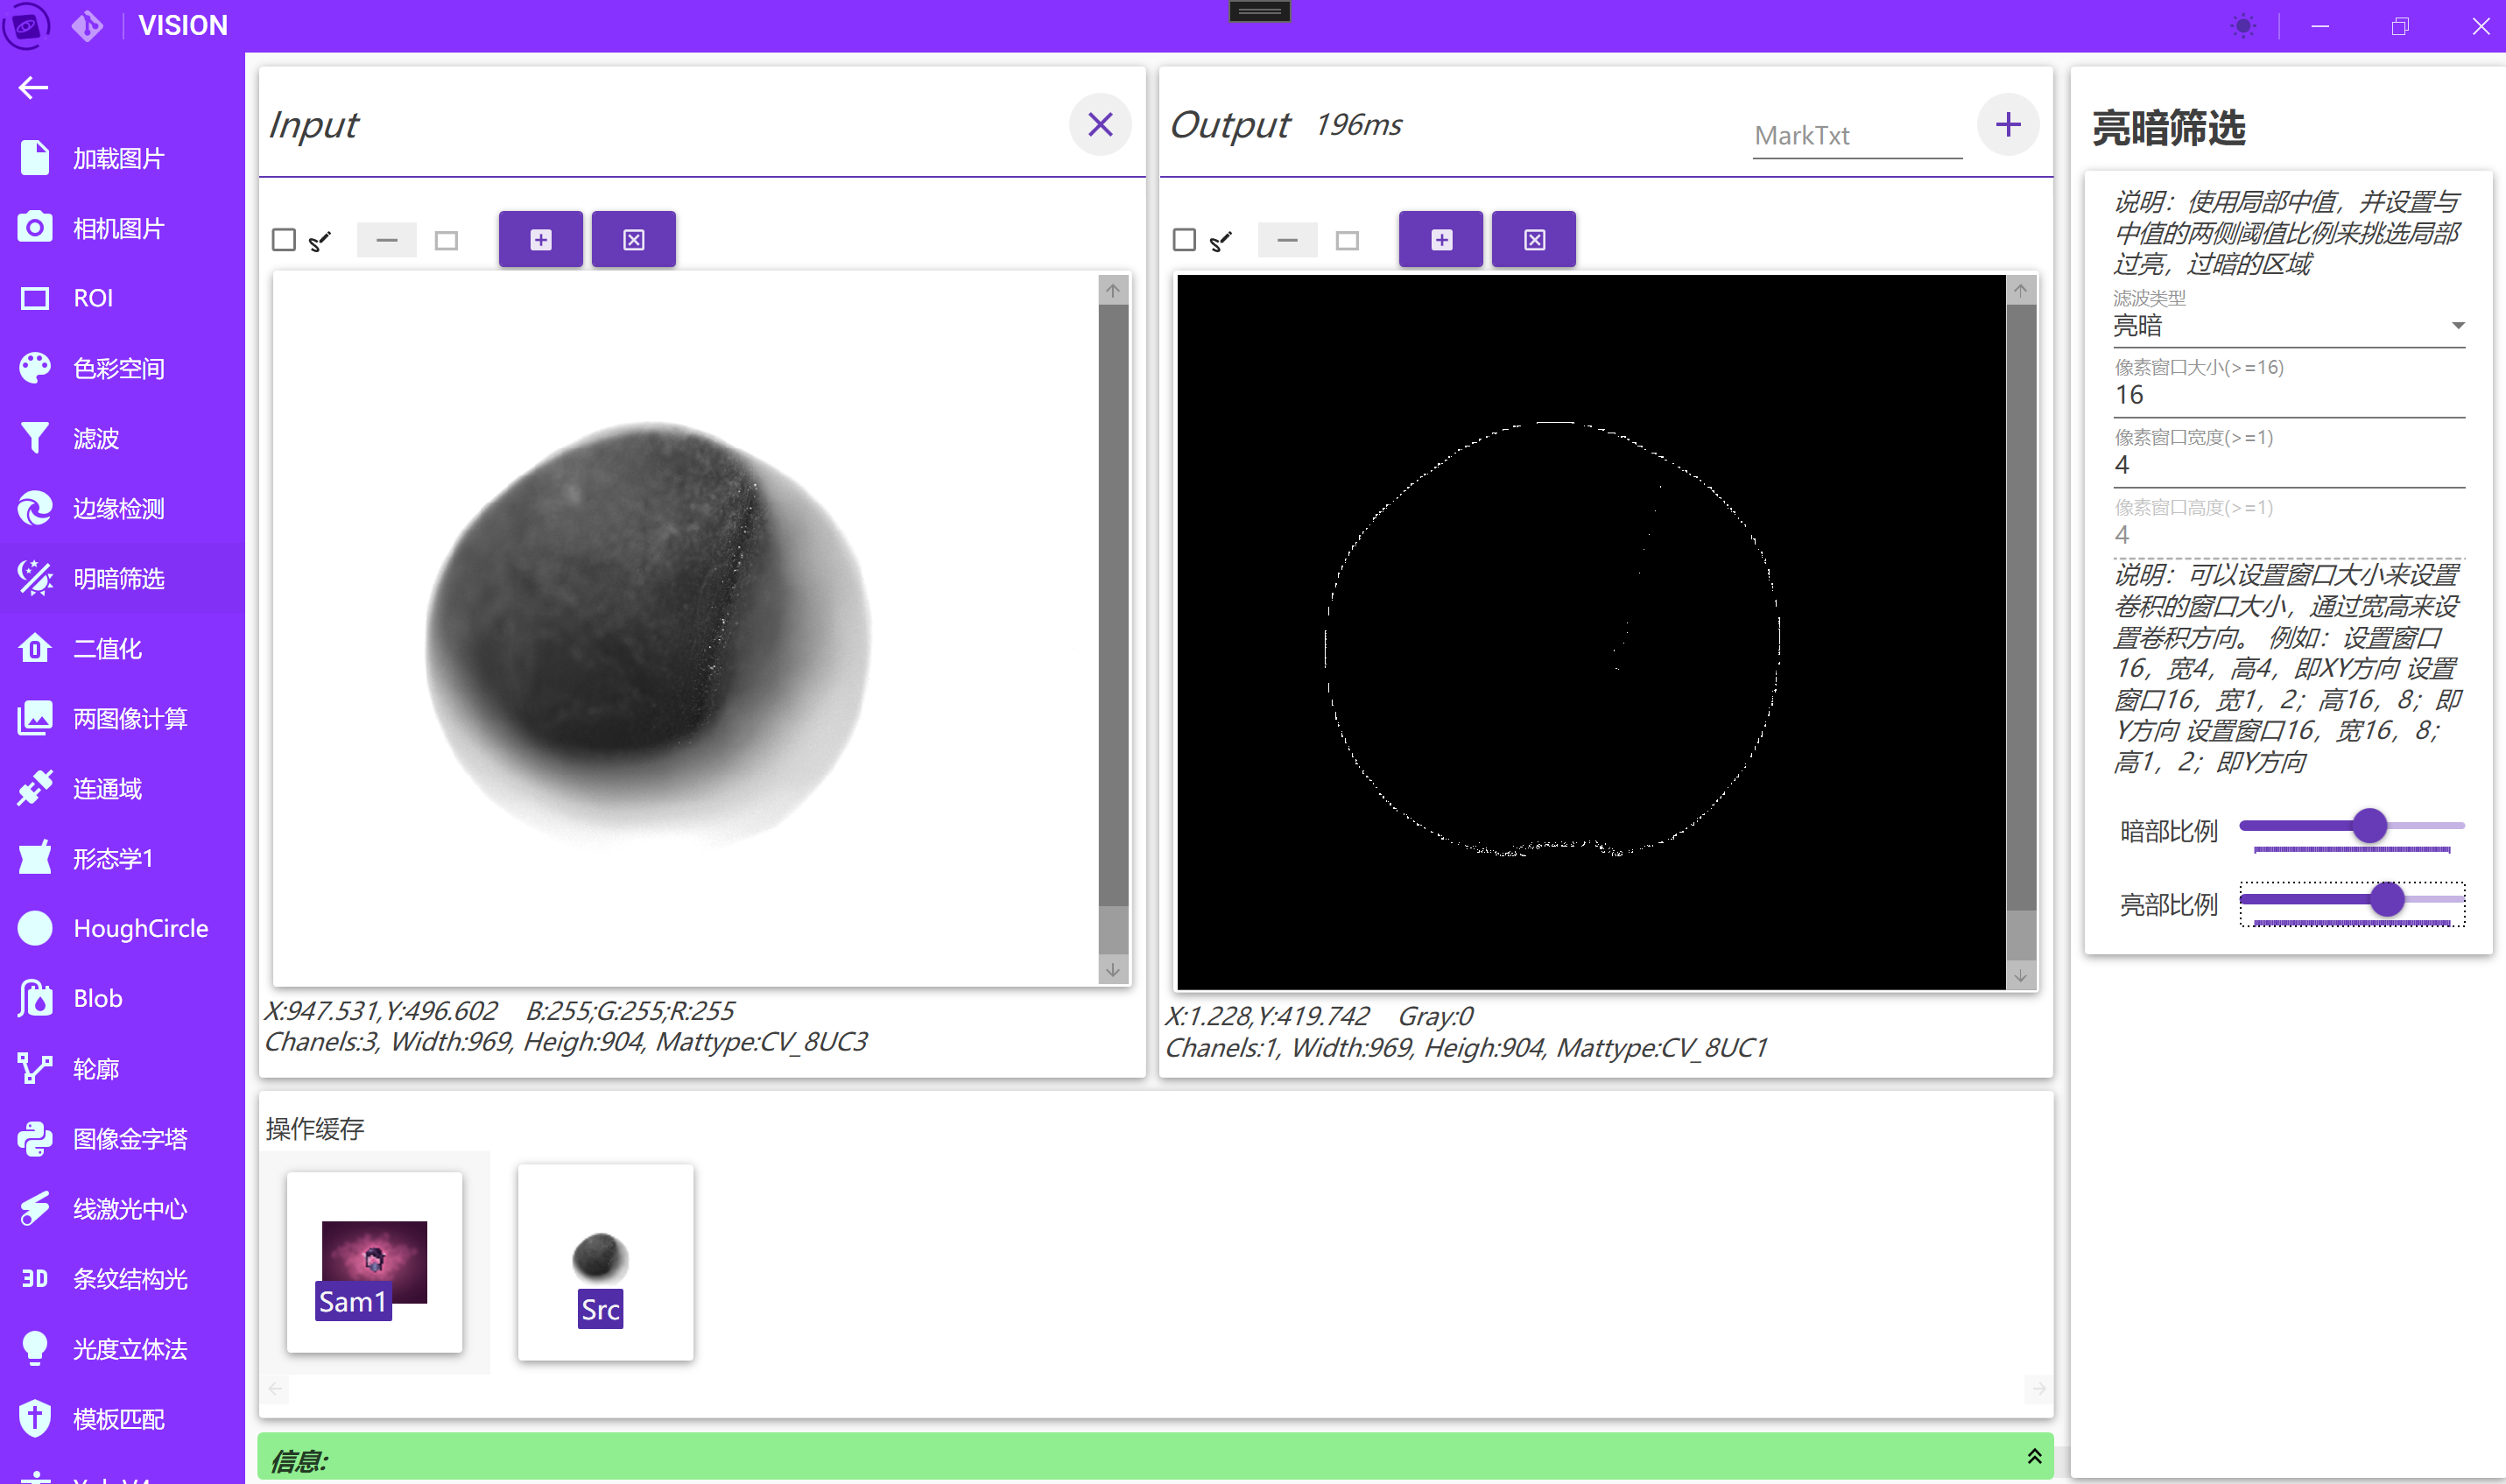2506x1484 pixels.
Task: Click the brush icon in Input toolbar
Action: [x=320, y=241]
